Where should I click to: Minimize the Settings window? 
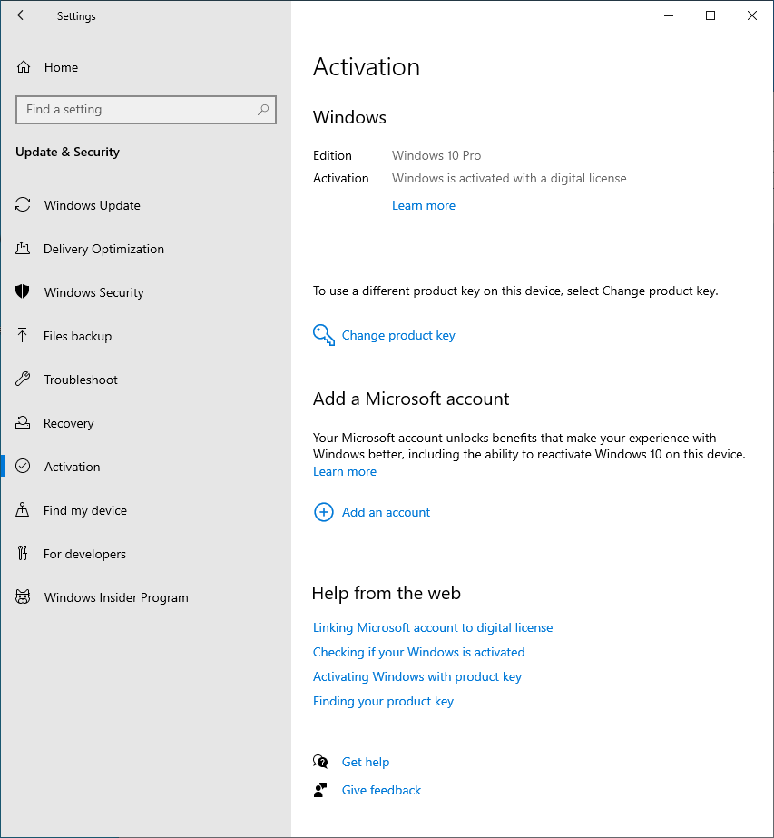[668, 15]
